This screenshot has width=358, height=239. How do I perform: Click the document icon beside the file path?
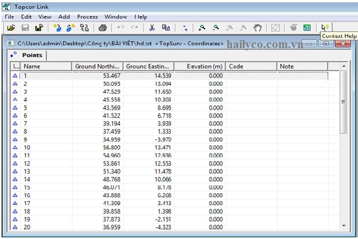pos(11,43)
